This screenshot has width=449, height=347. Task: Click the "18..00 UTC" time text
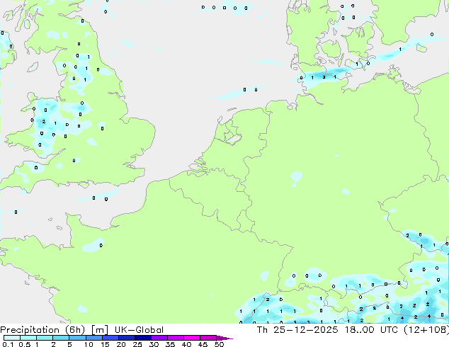[x=371, y=330]
